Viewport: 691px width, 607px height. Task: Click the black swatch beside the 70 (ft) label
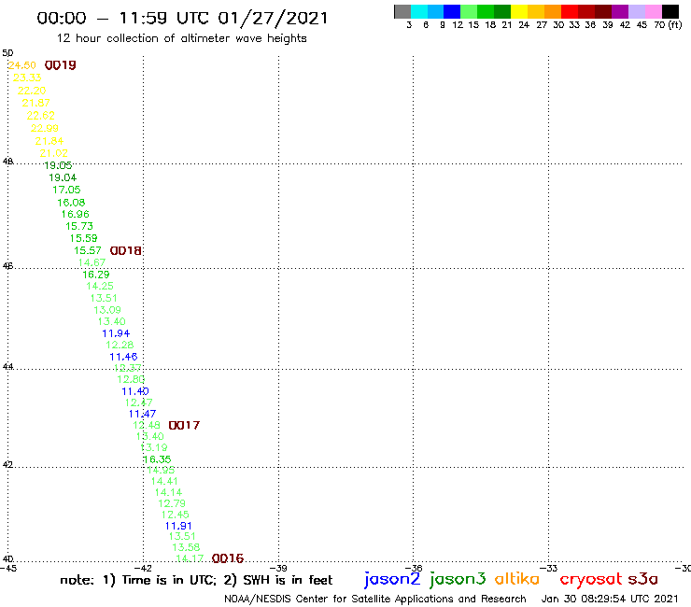click(x=670, y=12)
